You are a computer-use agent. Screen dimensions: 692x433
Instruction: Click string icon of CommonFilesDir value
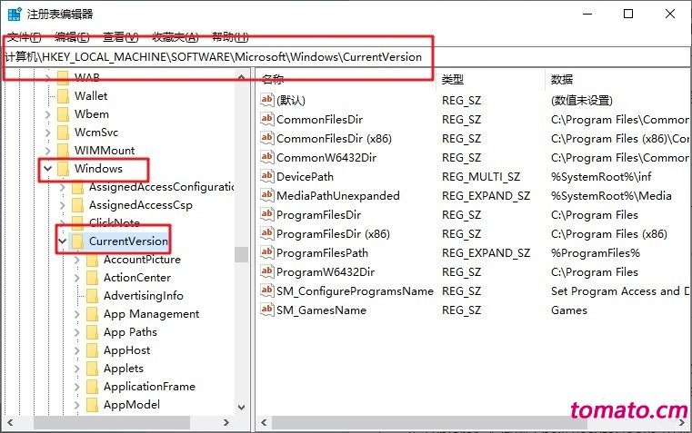[x=266, y=119]
